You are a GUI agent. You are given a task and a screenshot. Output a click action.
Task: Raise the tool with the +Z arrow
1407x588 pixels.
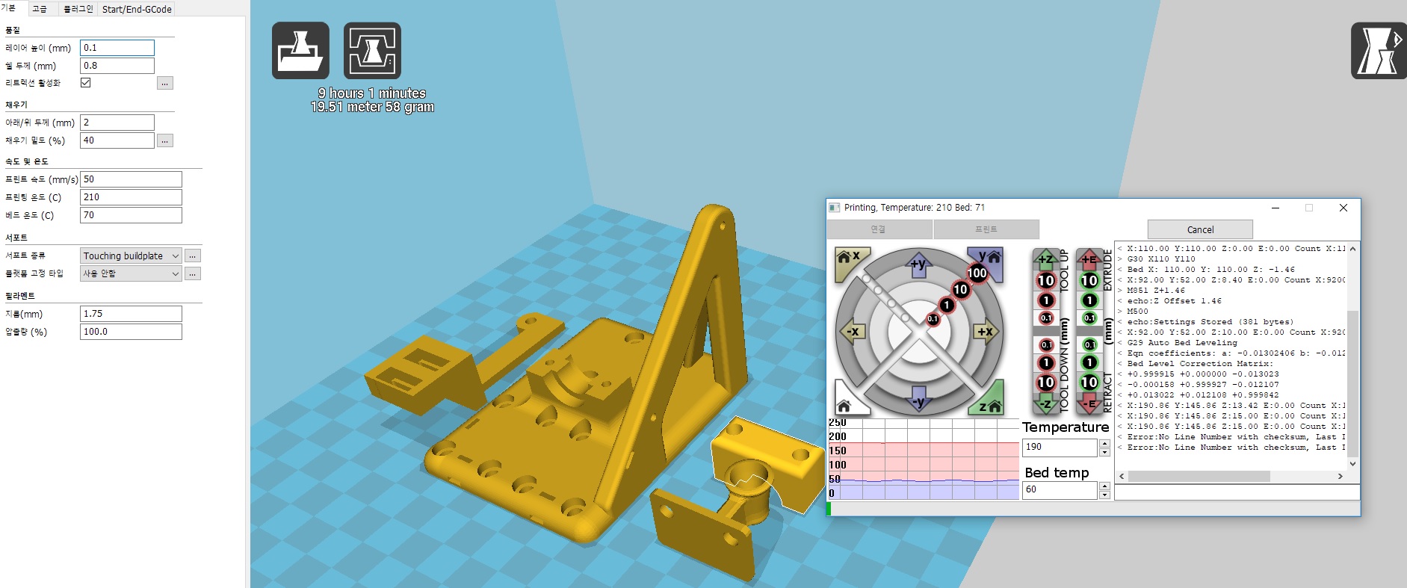[1045, 259]
